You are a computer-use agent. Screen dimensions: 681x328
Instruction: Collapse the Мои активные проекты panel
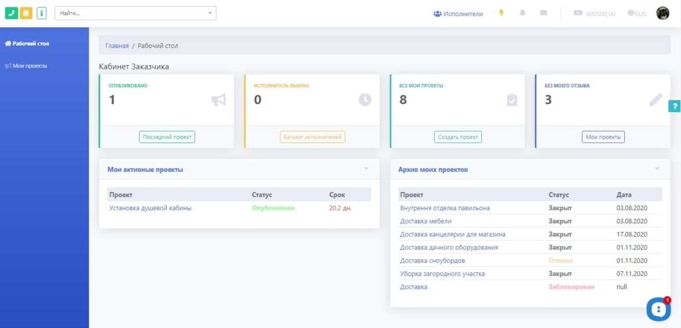[366, 169]
